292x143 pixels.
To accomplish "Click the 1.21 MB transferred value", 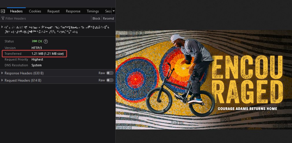I will pos(48,54).
